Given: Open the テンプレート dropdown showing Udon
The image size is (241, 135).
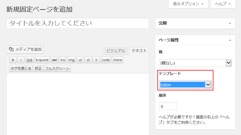Looking at the screenshot, I should 185,85.
